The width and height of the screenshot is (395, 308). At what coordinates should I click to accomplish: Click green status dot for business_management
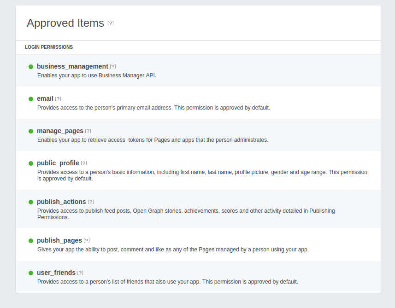[31, 67]
